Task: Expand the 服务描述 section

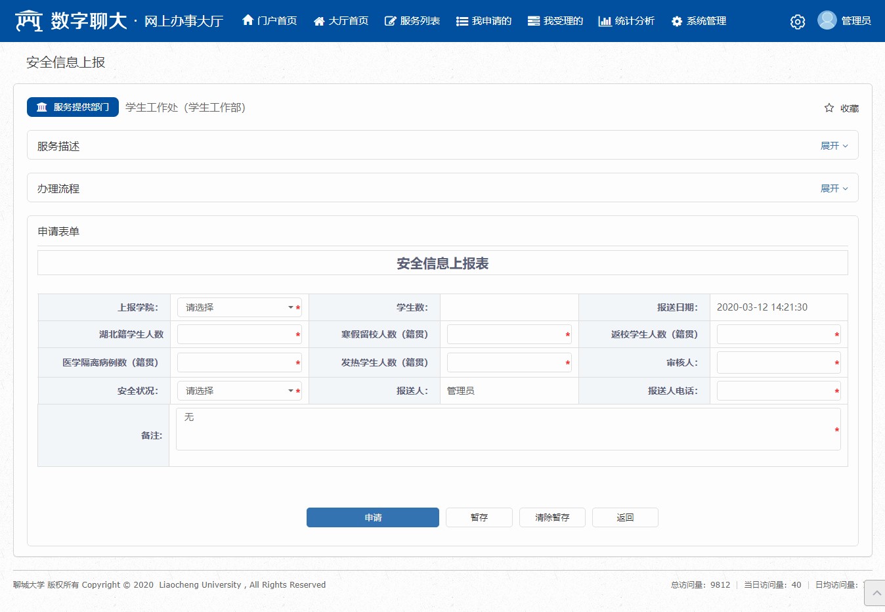Action: (834, 146)
